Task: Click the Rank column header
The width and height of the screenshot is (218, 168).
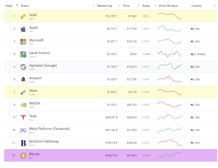Action: (x=9, y=6)
